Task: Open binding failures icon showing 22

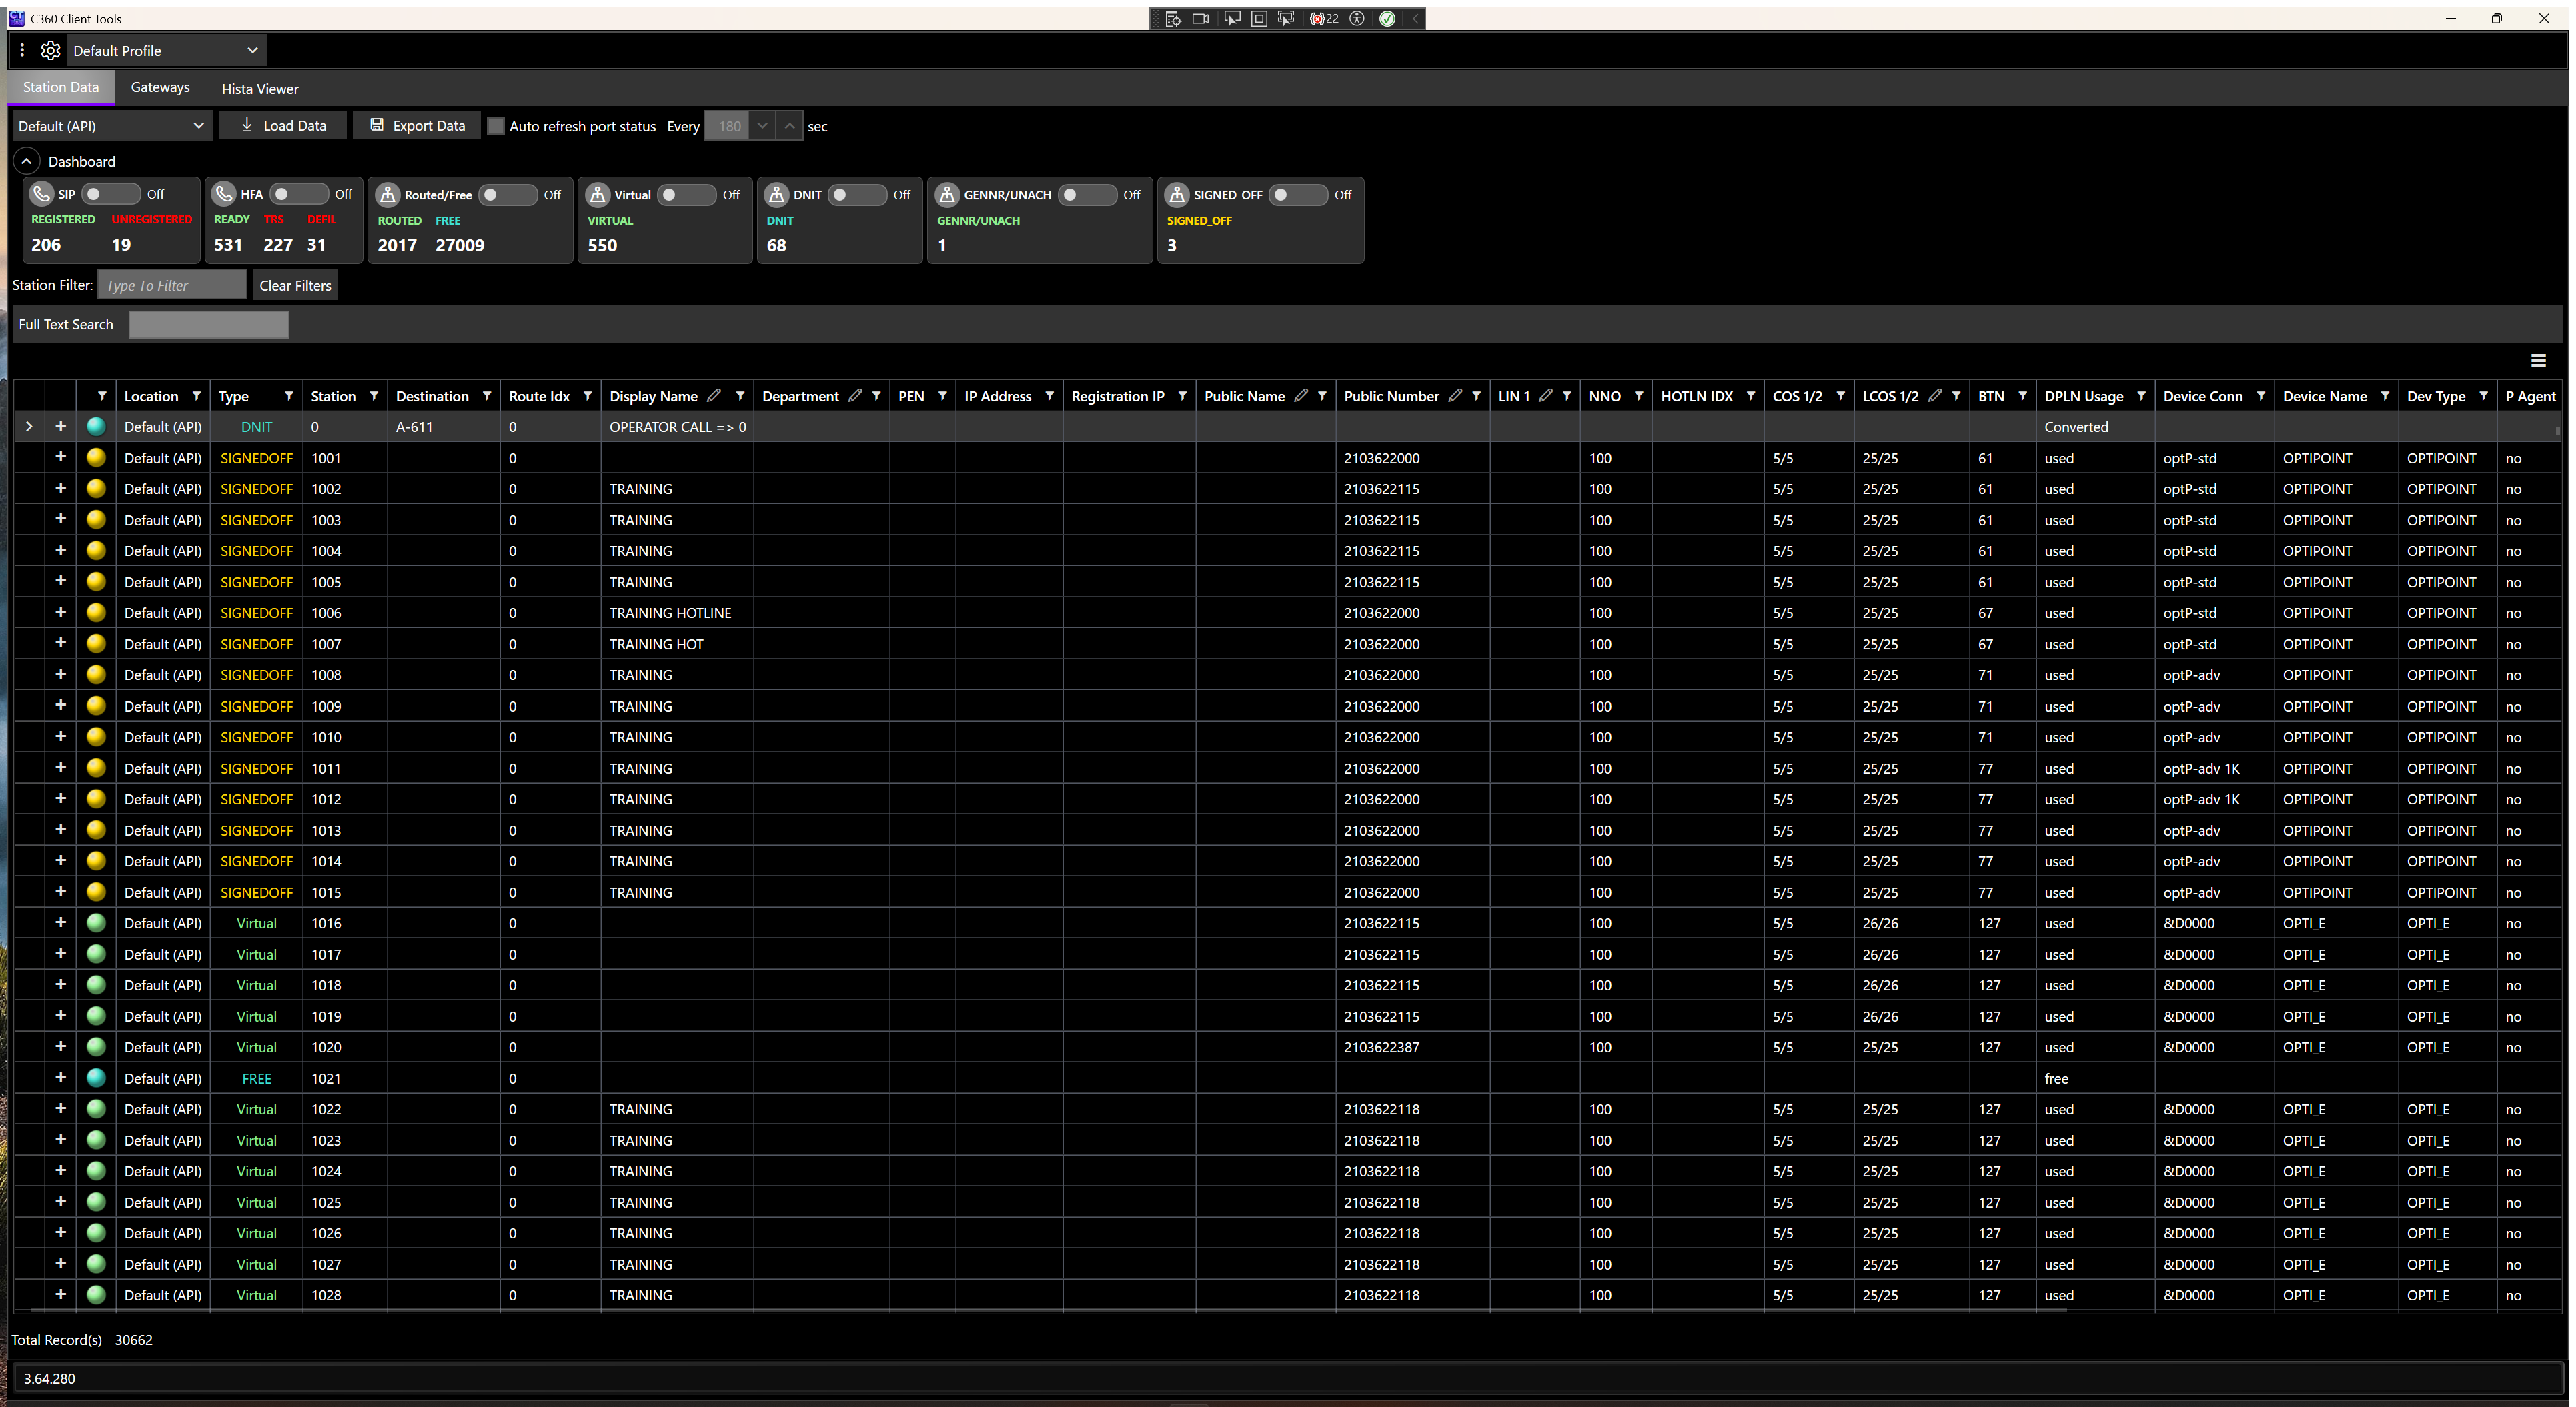Action: click(x=1324, y=18)
